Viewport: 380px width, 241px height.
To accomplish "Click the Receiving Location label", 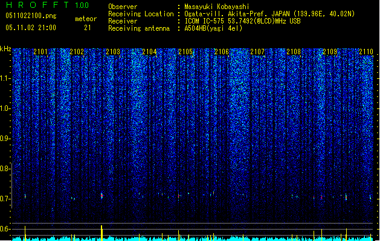I will [141, 14].
